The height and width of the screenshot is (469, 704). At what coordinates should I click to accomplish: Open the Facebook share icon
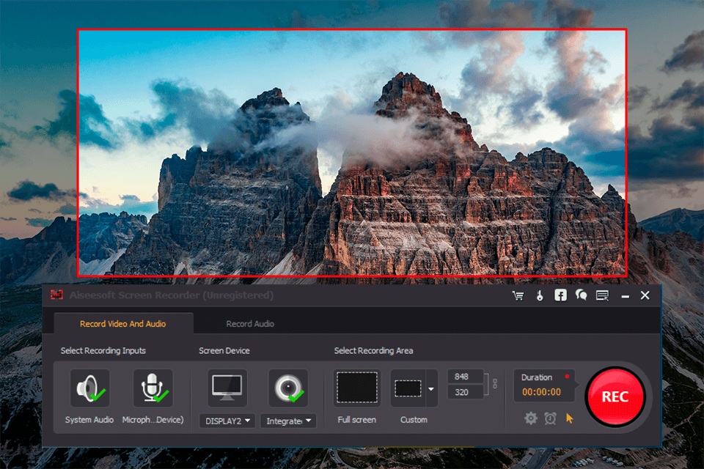pyautogui.click(x=560, y=295)
